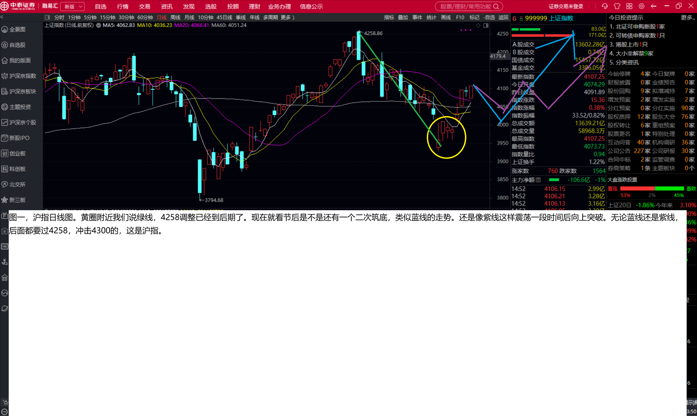The width and height of the screenshot is (697, 416).
Task: Open the 资讯 menu
Action: (x=166, y=7)
